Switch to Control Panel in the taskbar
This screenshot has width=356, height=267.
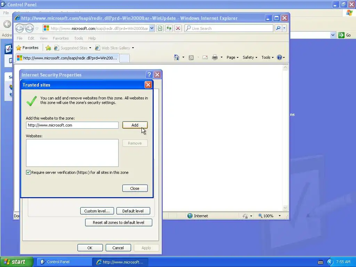(64, 262)
